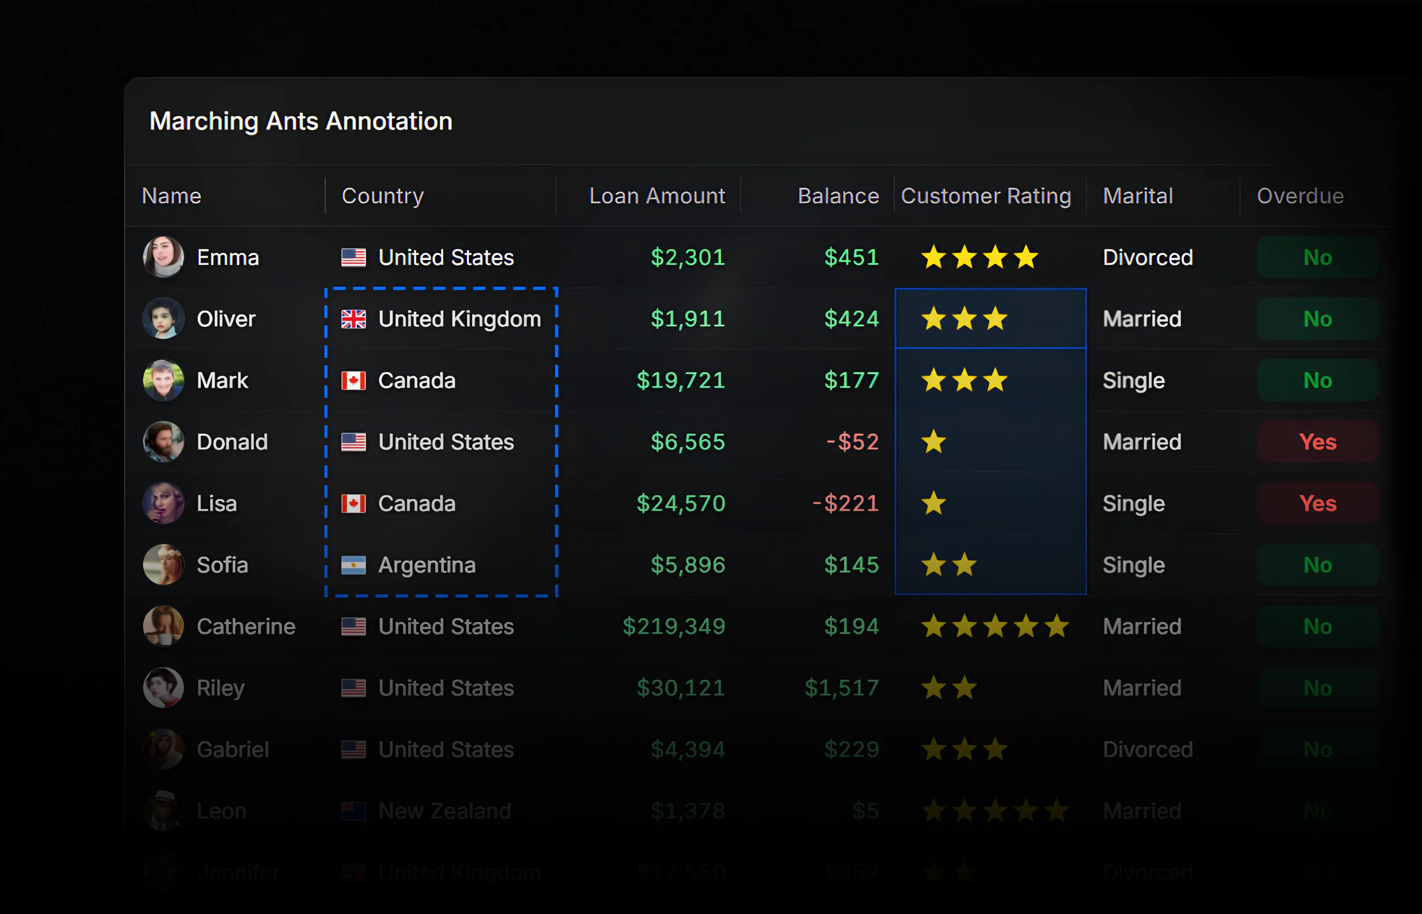This screenshot has width=1422, height=914.
Task: Click Emma's Overdue 'No' badge
Action: click(x=1318, y=257)
